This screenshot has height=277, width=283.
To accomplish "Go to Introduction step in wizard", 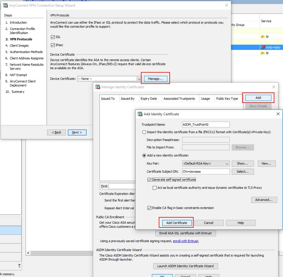I will tap(18, 22).
